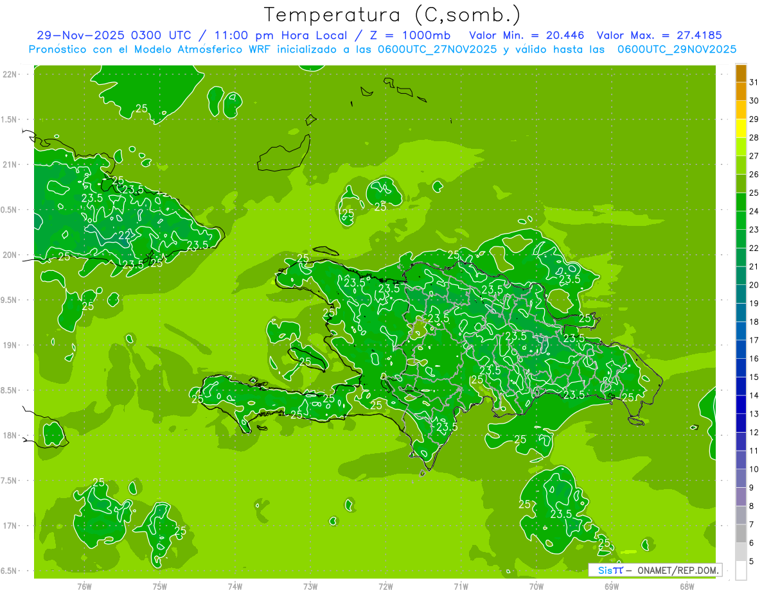Click the 74W longitude axis label
771x595 pixels.
[235, 586]
